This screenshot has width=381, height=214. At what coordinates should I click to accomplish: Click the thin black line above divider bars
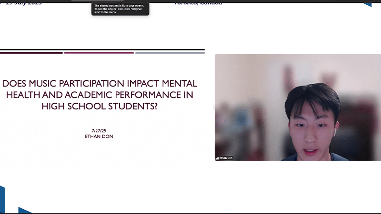(x=102, y=49)
